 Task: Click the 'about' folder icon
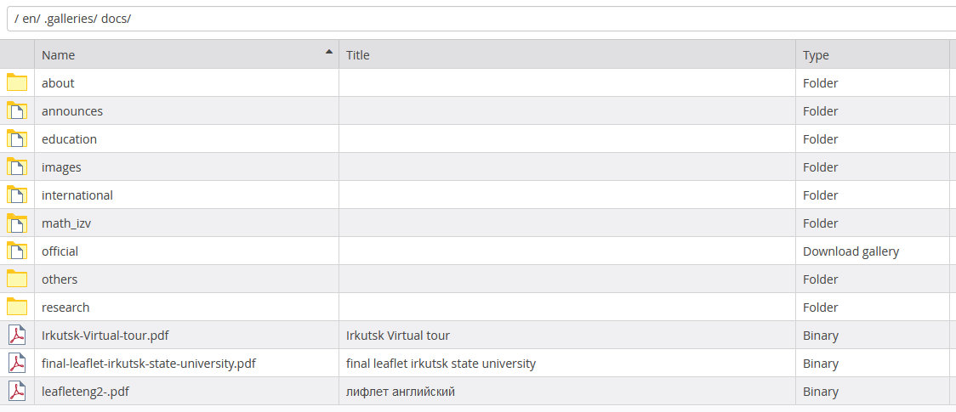(17, 82)
